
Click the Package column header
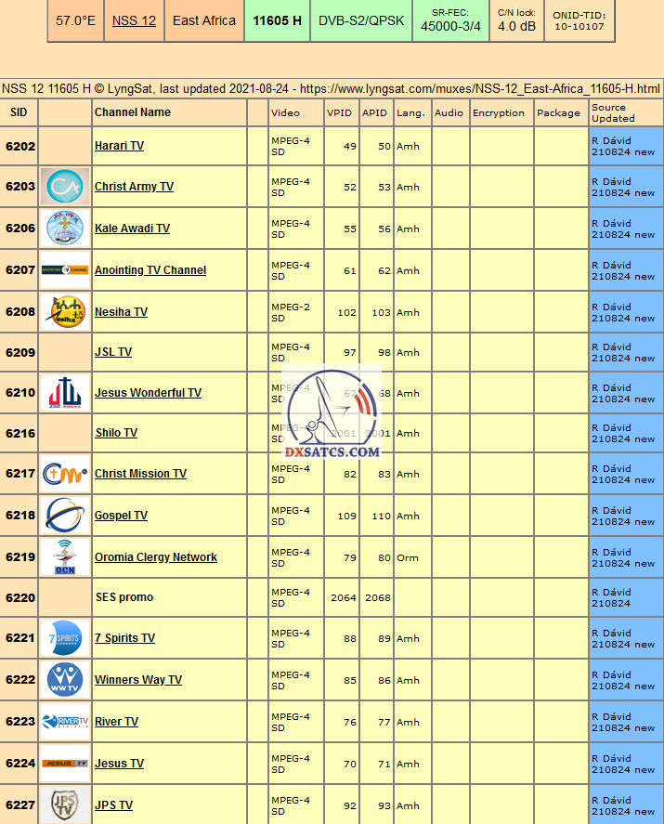coord(561,112)
